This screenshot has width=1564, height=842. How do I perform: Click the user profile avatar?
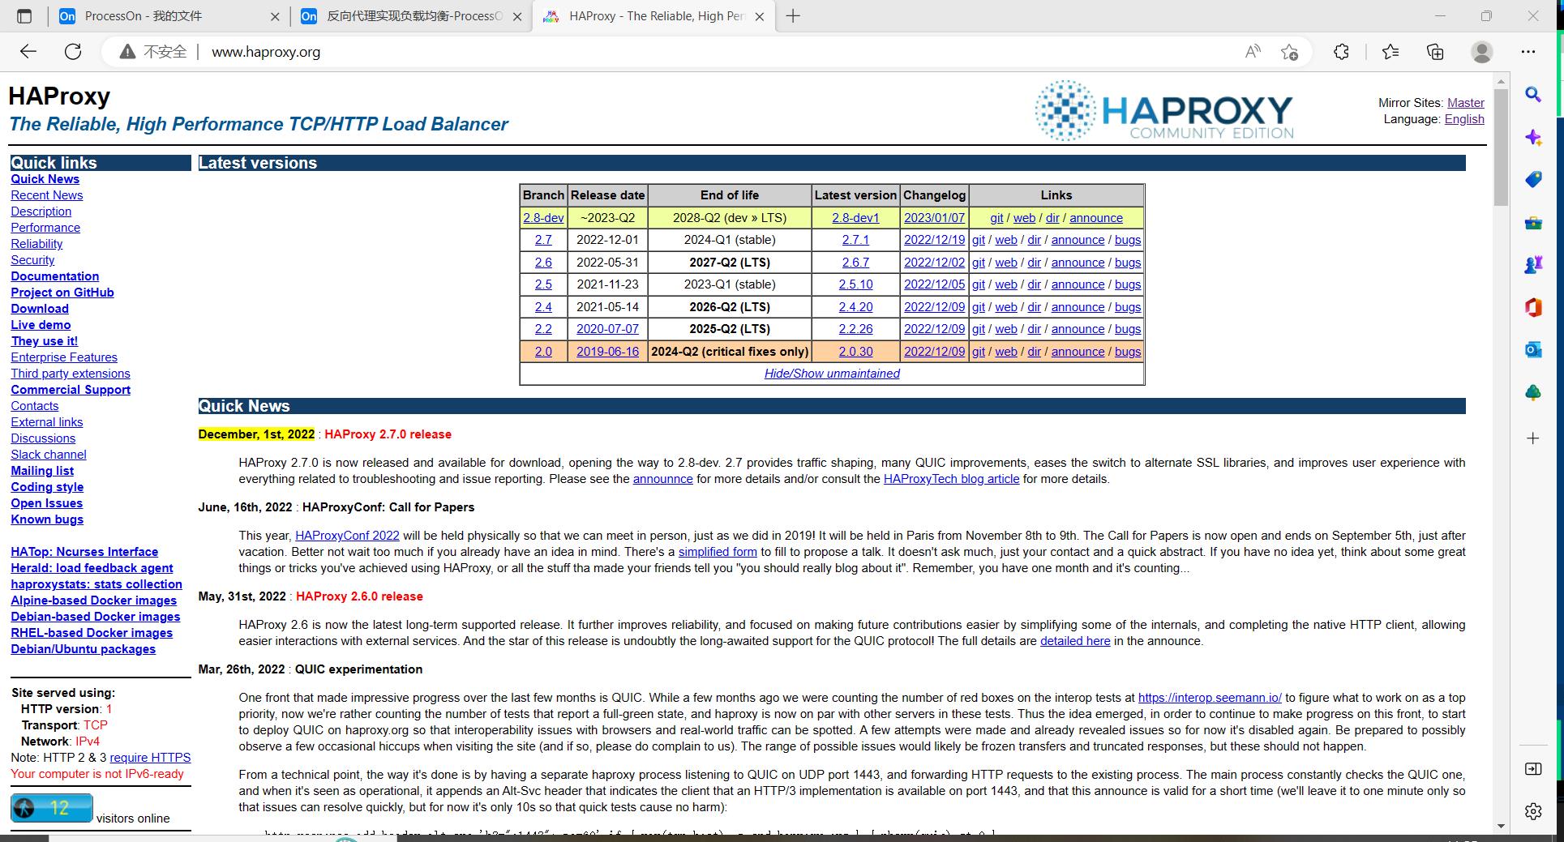1482,52
